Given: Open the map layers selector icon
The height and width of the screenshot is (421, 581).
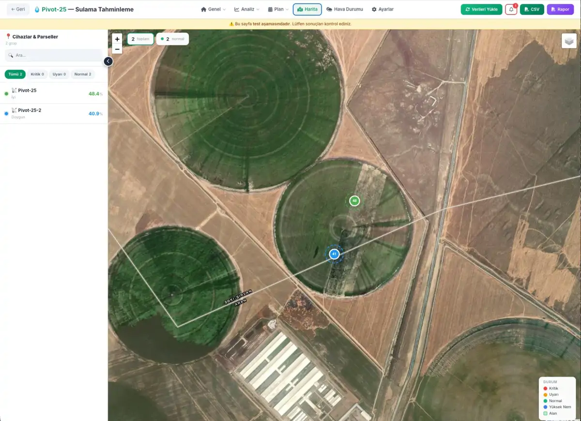Looking at the screenshot, I should (569, 41).
